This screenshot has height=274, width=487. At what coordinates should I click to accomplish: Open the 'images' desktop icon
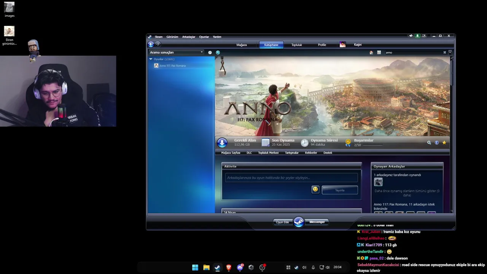click(x=10, y=10)
